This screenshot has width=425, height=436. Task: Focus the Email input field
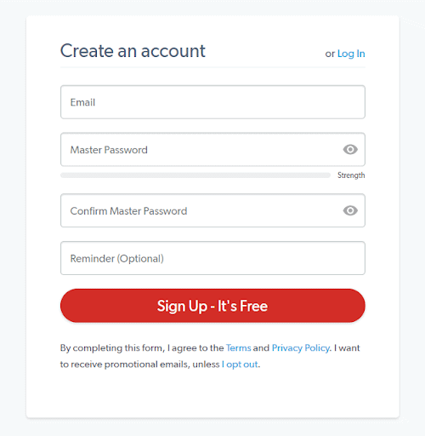point(212,102)
